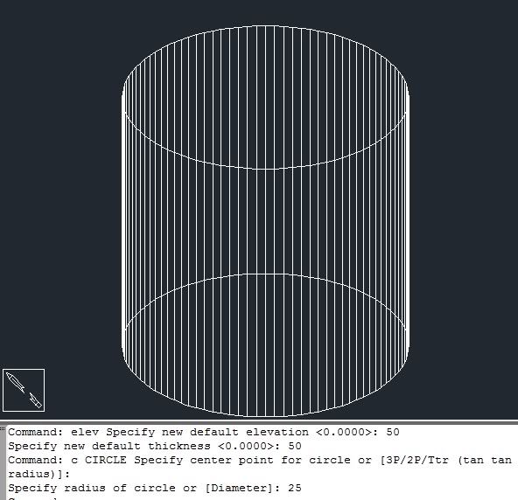The image size is (518, 500).
Task: Select the cylinder's left silhouette edge
Action: coord(122,221)
